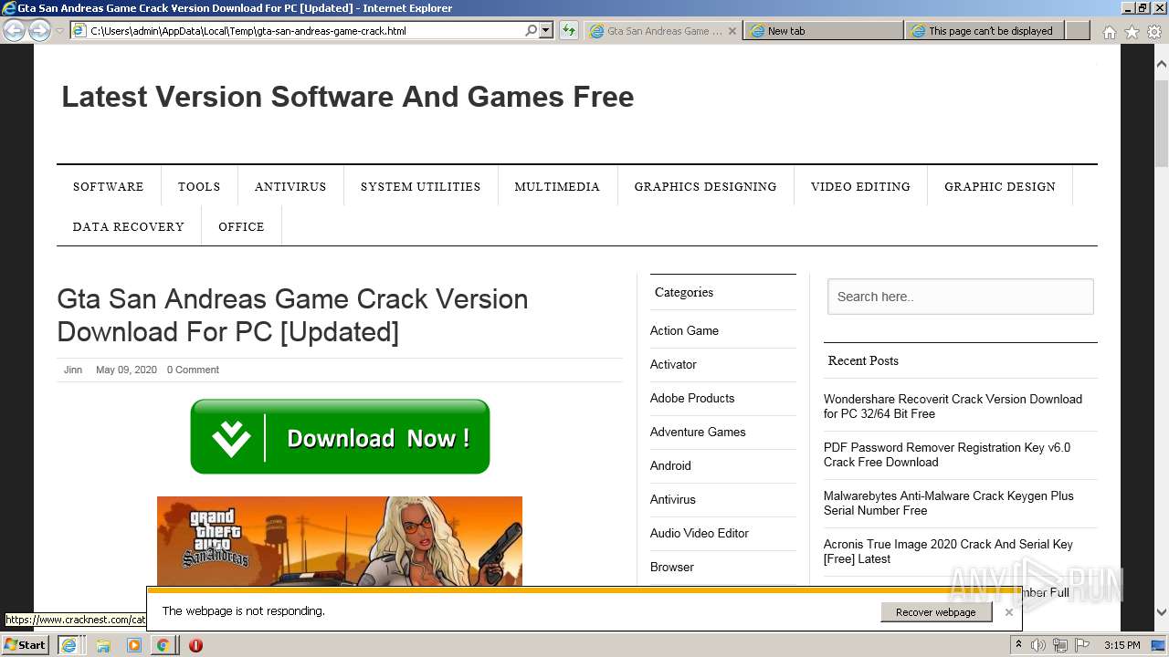
Task: Open the Tools gear icon
Action: pos(1154,32)
